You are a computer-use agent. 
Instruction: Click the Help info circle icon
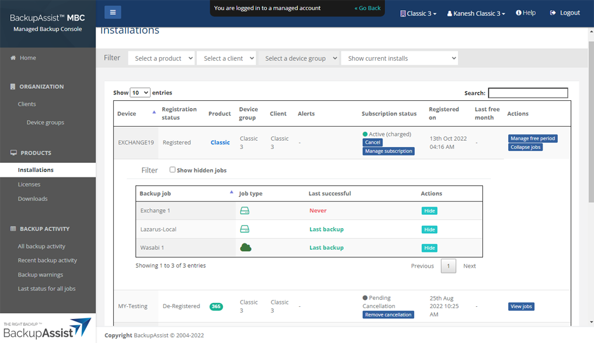tap(518, 13)
